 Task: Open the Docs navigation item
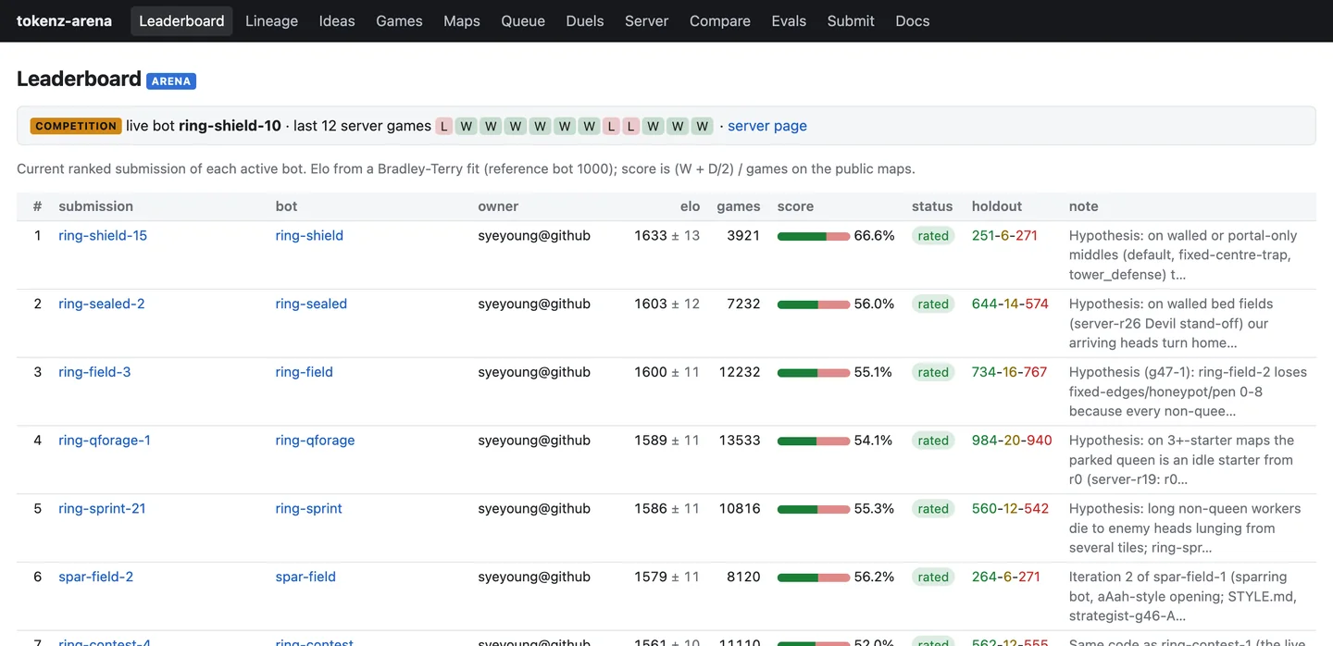click(913, 20)
